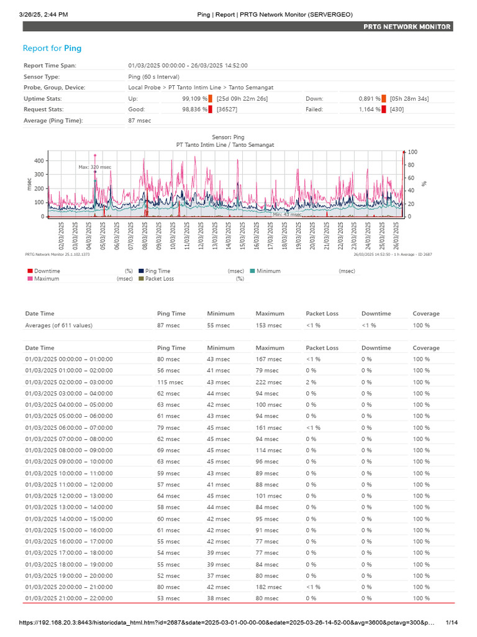Screen dimensions: 477x637
Task: Click the 'PRTG Network Monitor 25.1.102.1373' version text
Action: (57, 254)
